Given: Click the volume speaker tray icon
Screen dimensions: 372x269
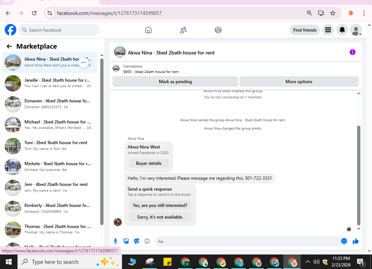Looking at the screenshot, I should click(x=316, y=262).
